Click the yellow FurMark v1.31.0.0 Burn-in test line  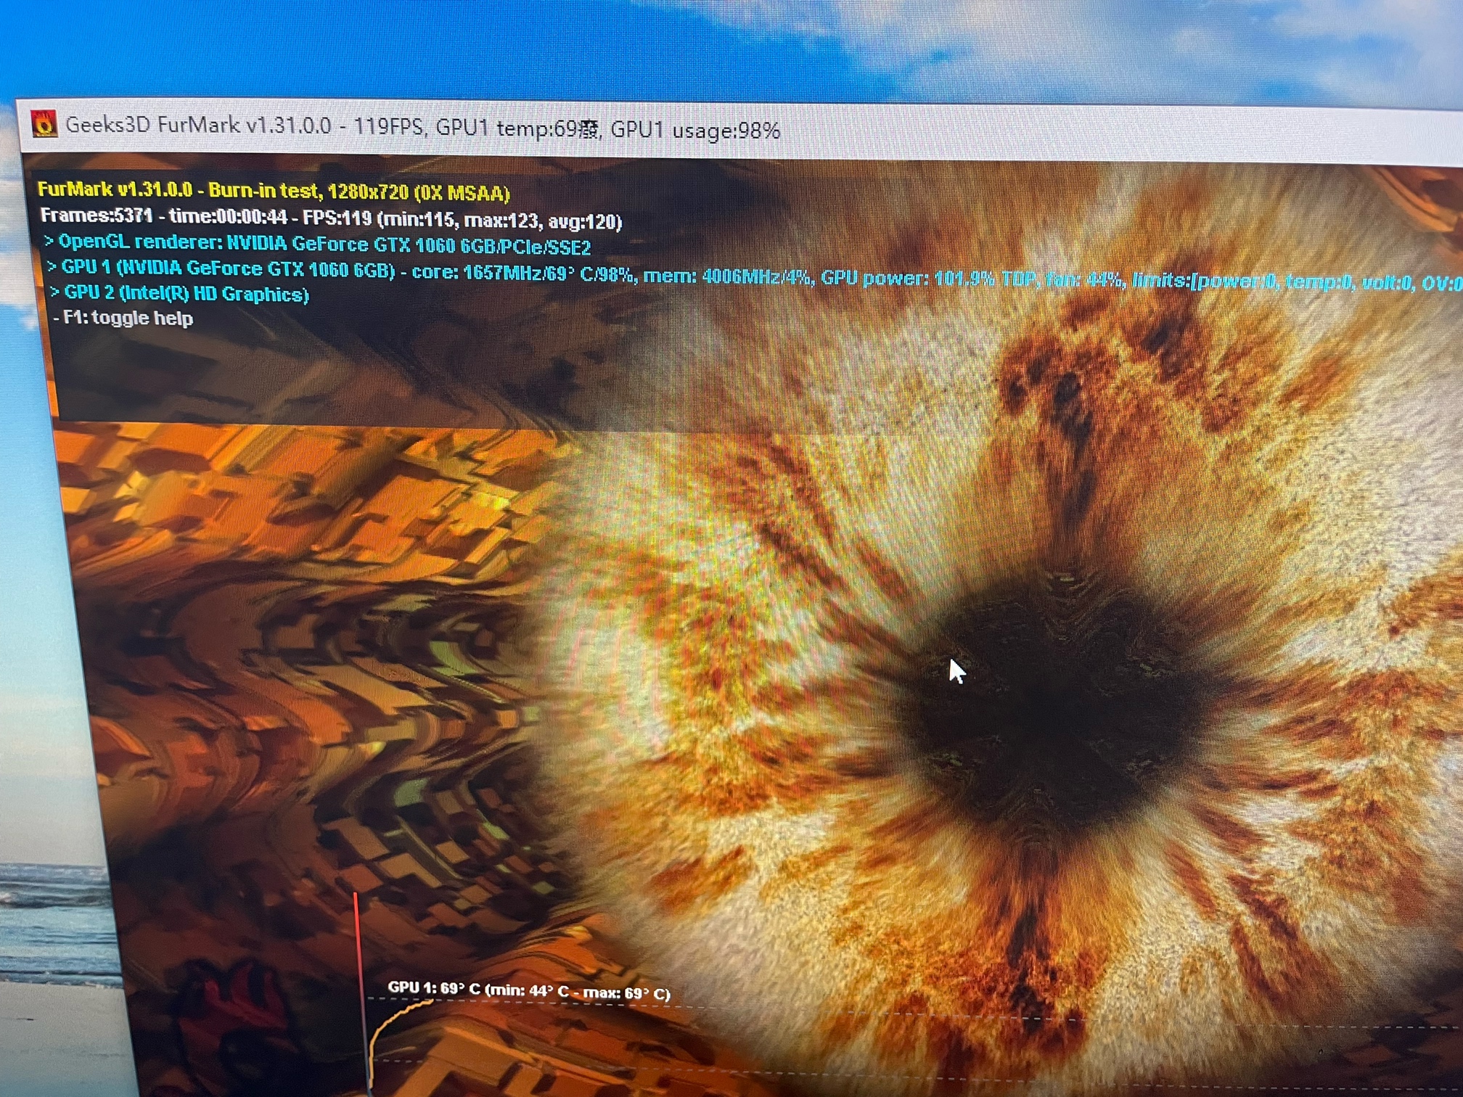[274, 192]
